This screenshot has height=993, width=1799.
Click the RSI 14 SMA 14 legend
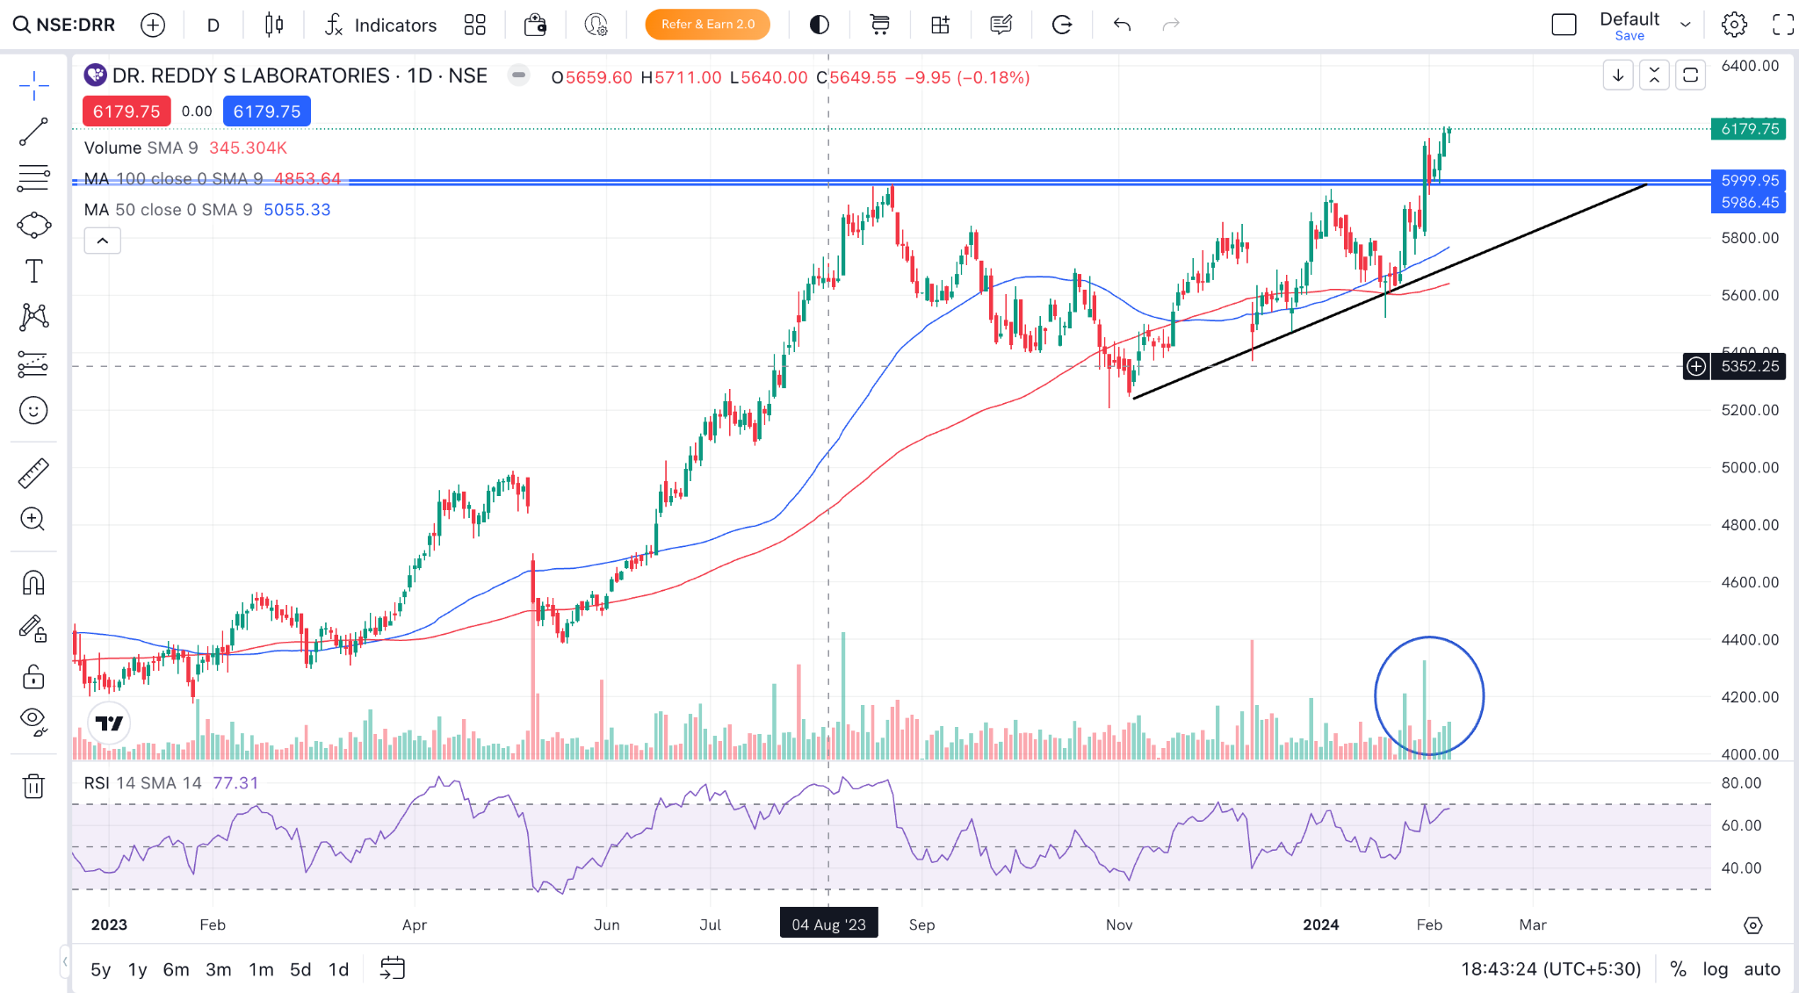point(171,783)
